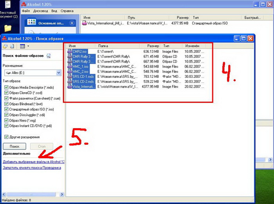This screenshot has width=274, height=204.
Task: Click second toolbar document icon in search window
Action: pyautogui.click(x=12, y=46)
